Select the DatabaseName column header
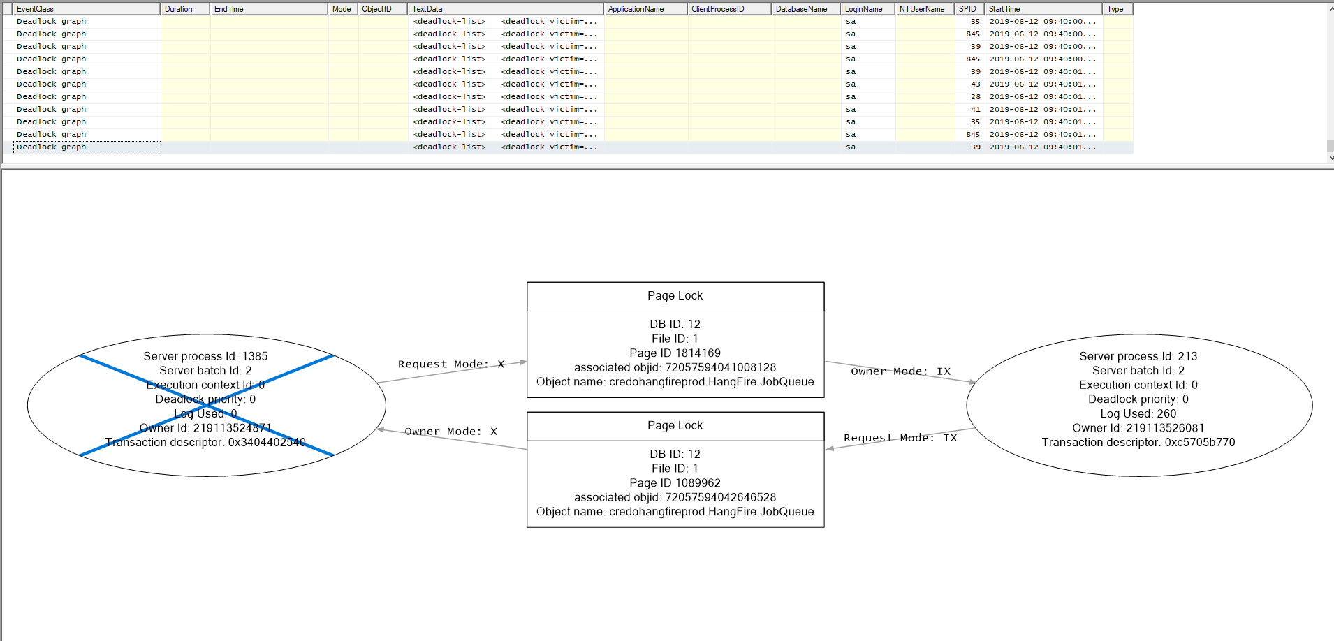The height and width of the screenshot is (641, 1334). click(x=805, y=8)
